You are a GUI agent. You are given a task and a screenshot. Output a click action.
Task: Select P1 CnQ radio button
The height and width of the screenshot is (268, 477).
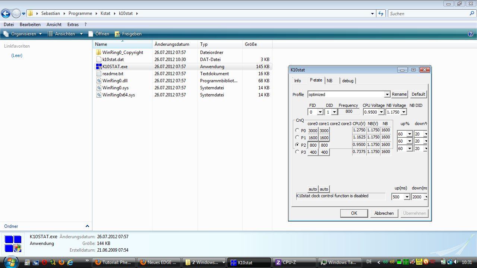pyautogui.click(x=297, y=137)
